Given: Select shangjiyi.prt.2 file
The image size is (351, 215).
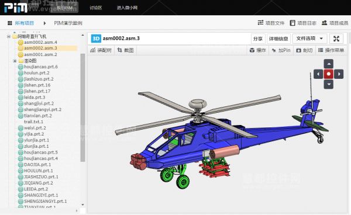Looking at the screenshot, I should click(39, 103).
